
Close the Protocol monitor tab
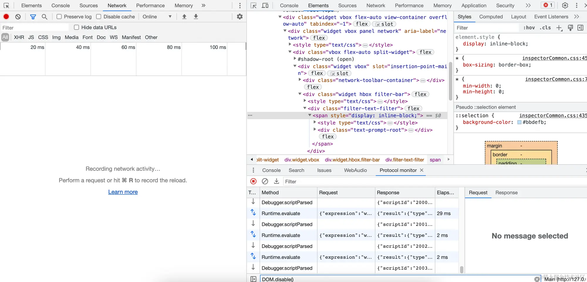click(422, 170)
